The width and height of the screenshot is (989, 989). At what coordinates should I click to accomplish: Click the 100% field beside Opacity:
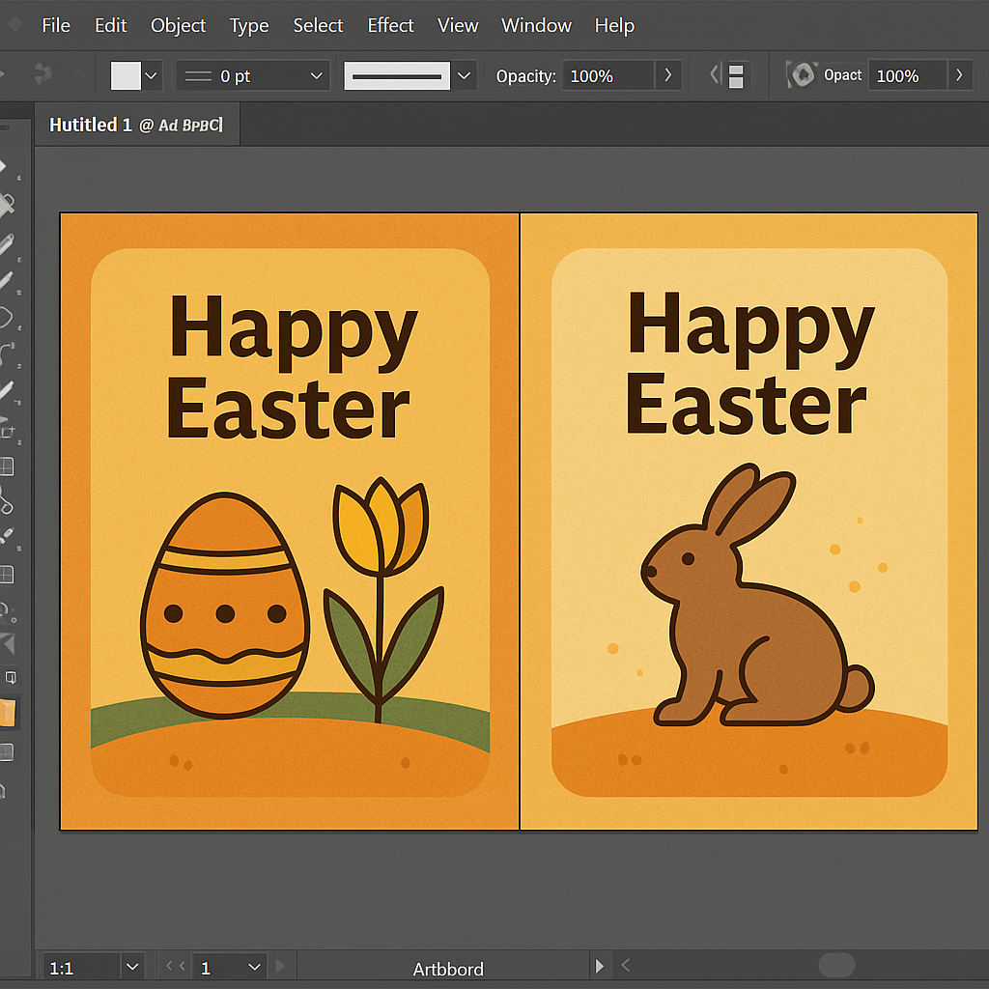tap(608, 75)
